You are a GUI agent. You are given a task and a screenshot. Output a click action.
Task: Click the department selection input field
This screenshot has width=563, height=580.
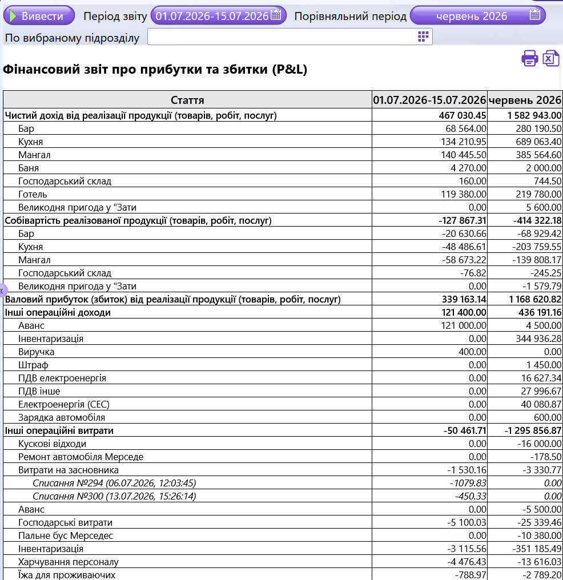click(289, 37)
